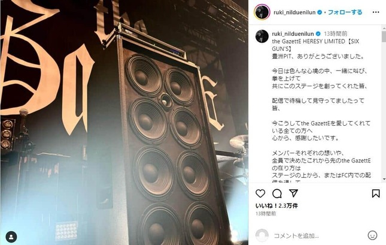Click the 13時間前 timestamp below likes
386x245 pixels.
click(266, 214)
